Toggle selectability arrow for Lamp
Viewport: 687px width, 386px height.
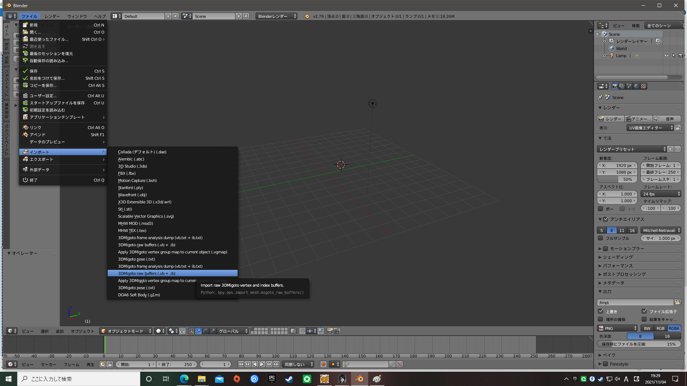[674, 55]
